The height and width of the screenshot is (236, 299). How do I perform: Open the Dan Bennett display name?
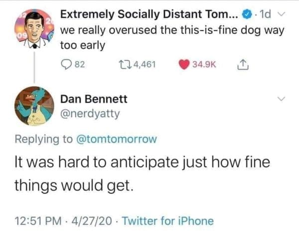(94, 99)
